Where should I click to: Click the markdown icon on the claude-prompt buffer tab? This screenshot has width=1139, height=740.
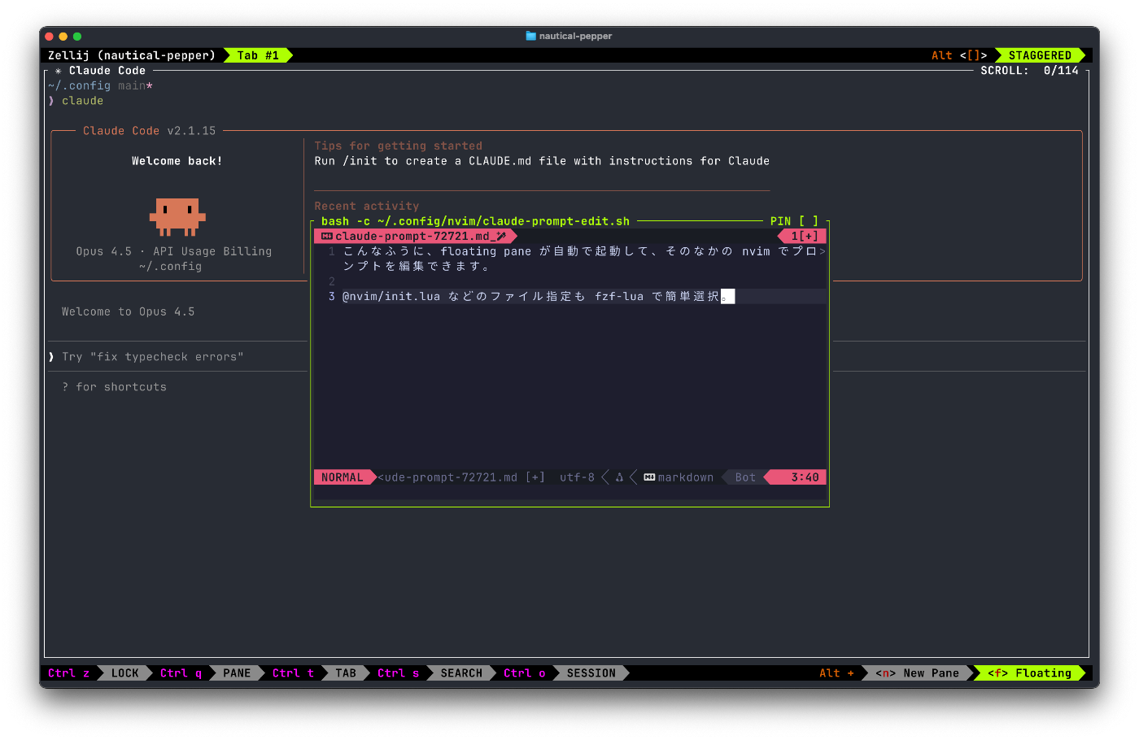click(x=327, y=237)
